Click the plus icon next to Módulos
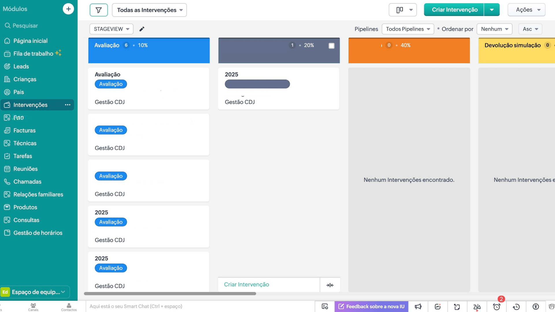The height and width of the screenshot is (312, 555). click(68, 9)
